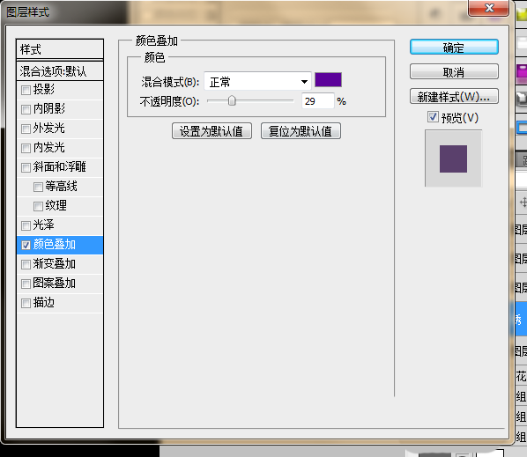Click the purple overlay color swatch

[x=328, y=80]
